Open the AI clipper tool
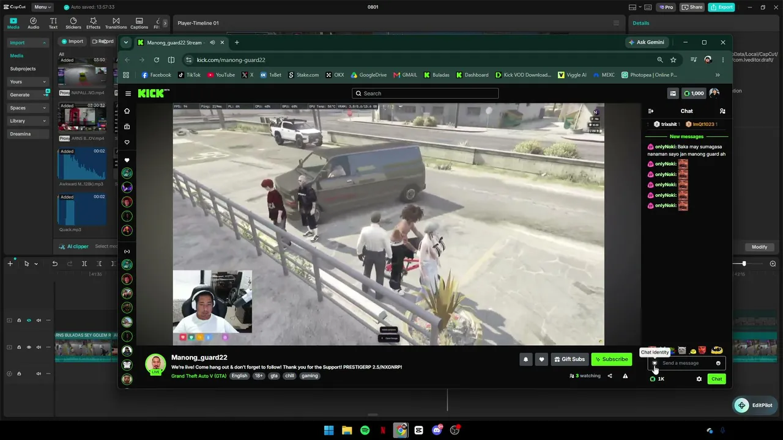The height and width of the screenshot is (440, 783). point(74,246)
